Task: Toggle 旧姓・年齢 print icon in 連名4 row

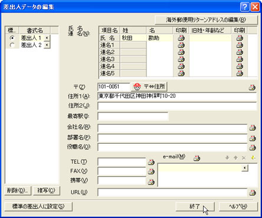Action: [x=240, y=66]
